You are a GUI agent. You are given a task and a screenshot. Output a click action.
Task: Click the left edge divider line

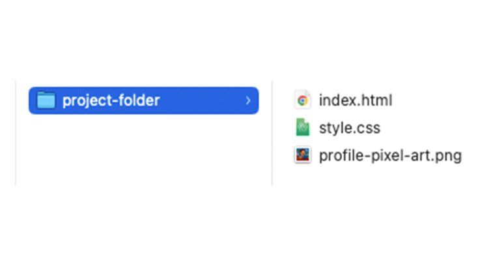16,133
